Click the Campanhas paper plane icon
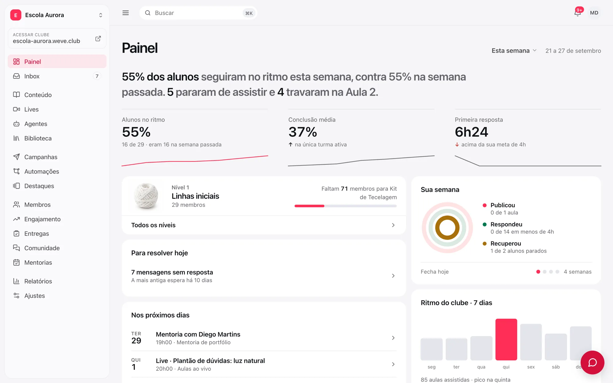 click(17, 157)
